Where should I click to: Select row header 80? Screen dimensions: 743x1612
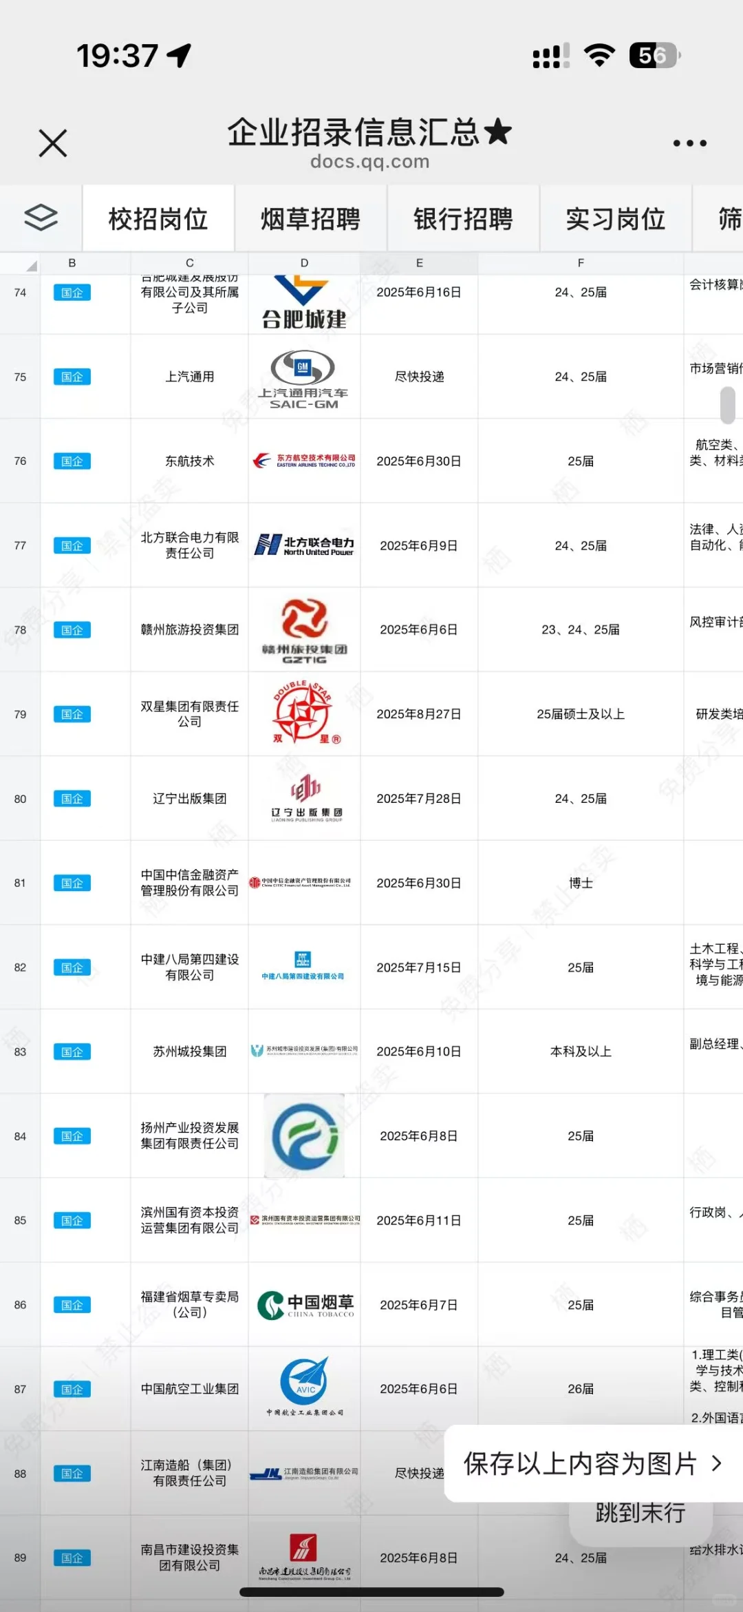coord(20,799)
